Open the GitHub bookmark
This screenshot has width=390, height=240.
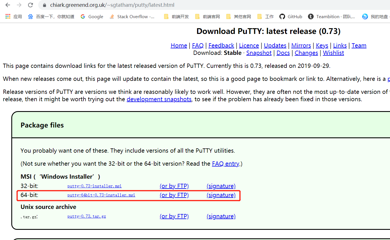(x=291, y=17)
